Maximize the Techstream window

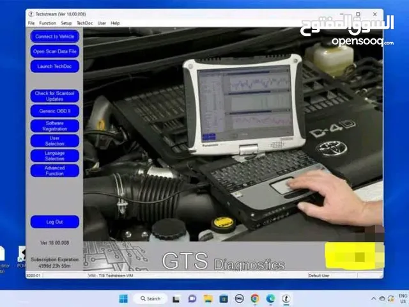[x=359, y=14]
